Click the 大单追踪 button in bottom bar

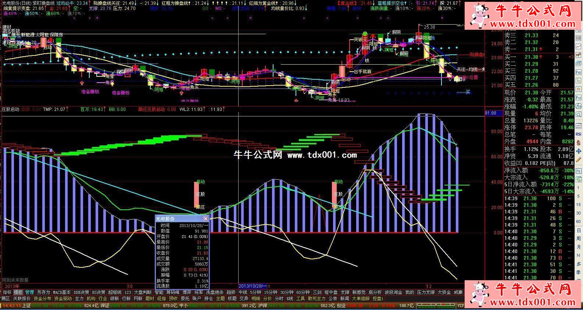360,299
